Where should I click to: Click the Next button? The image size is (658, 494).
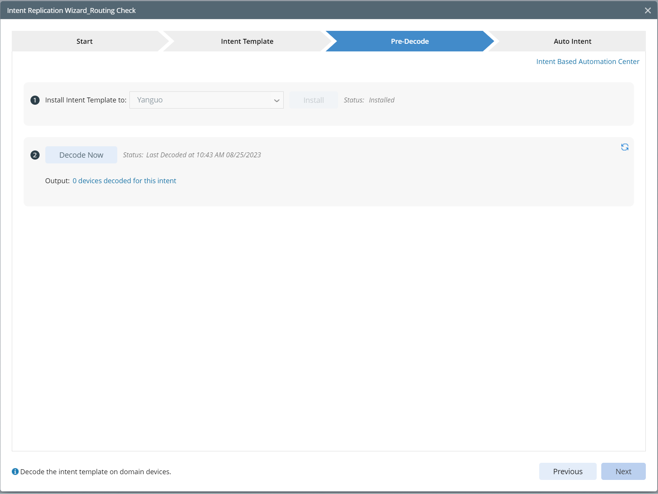pyautogui.click(x=623, y=471)
